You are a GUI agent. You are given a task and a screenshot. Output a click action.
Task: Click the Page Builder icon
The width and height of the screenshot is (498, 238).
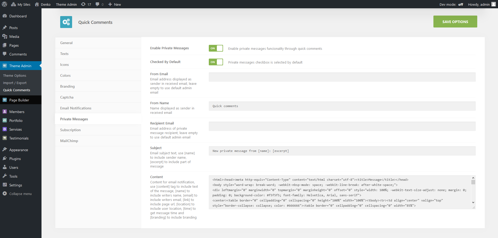[5, 100]
